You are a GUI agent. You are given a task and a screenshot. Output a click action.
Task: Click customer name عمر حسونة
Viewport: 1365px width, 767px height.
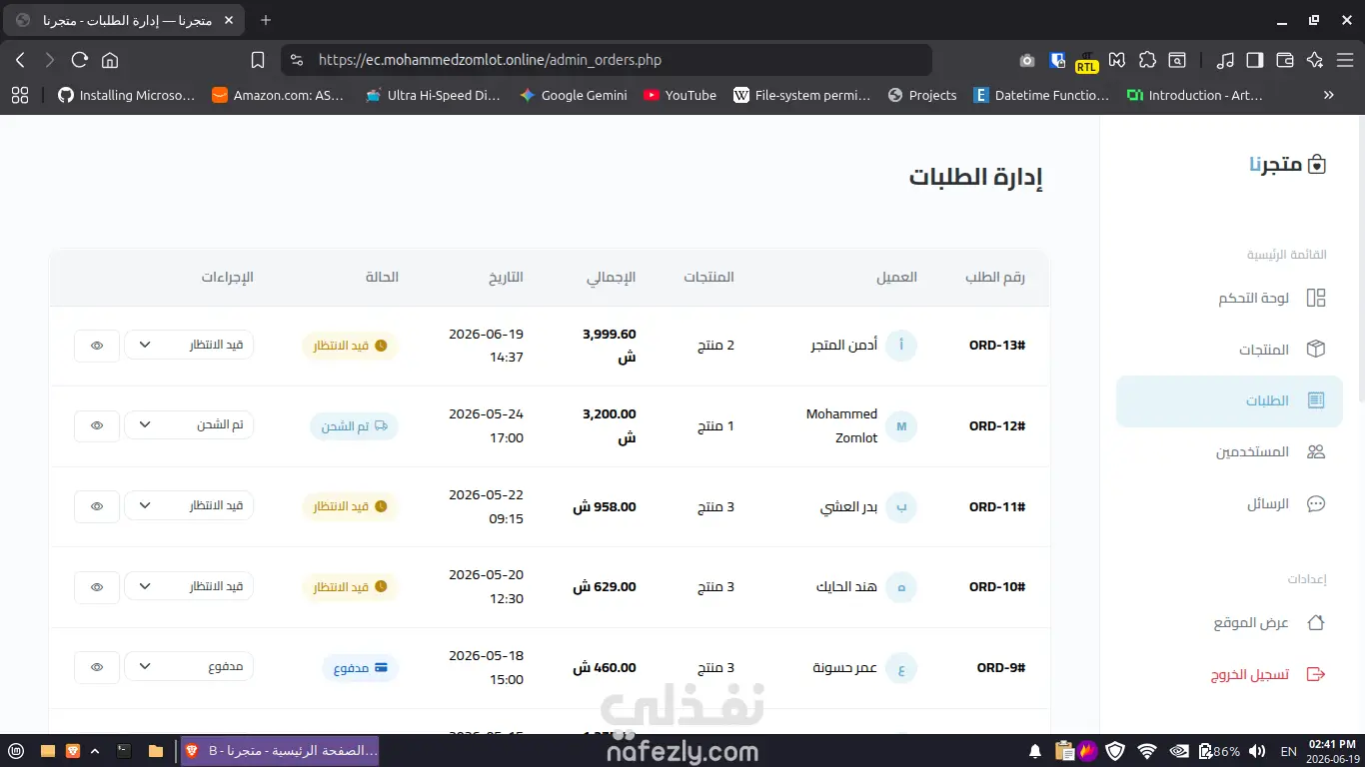pyautogui.click(x=845, y=668)
